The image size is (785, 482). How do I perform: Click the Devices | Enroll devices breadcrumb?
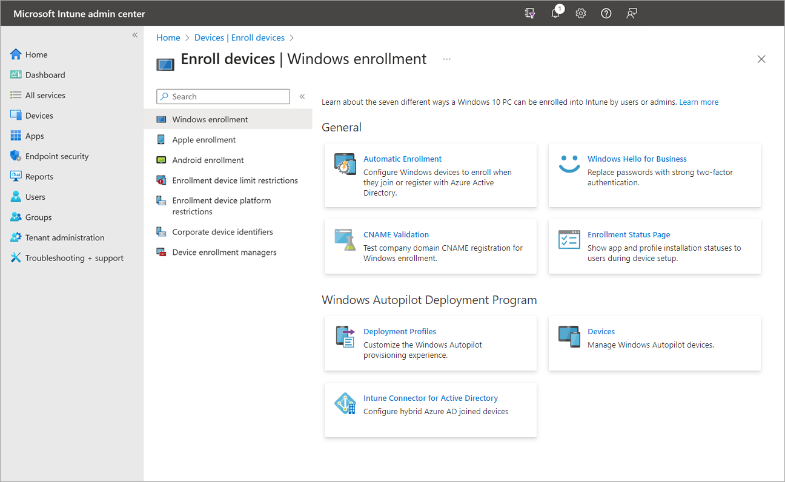coord(239,38)
